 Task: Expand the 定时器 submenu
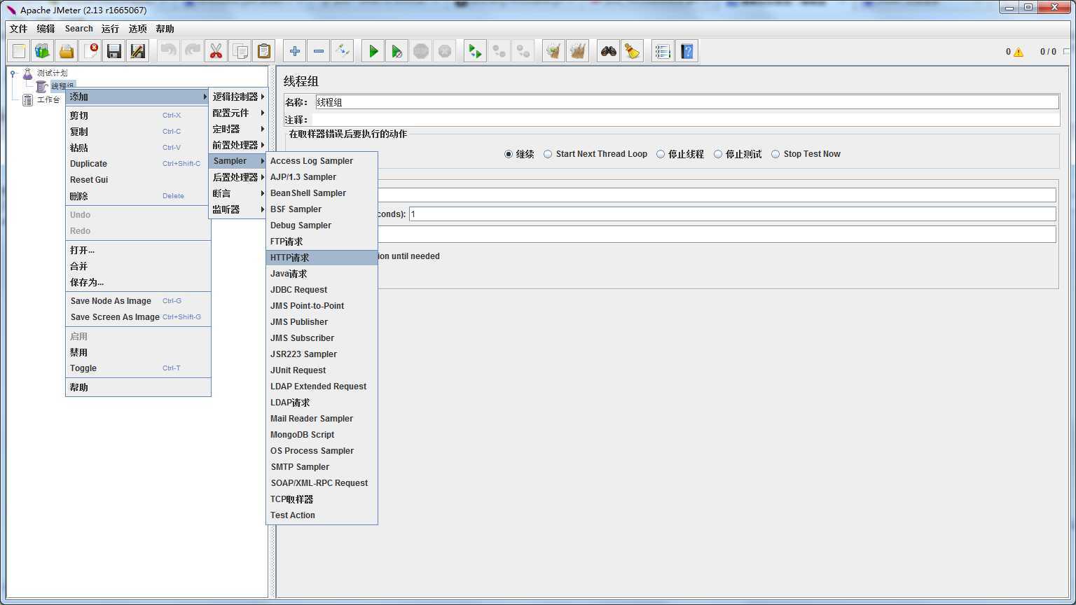tap(237, 129)
